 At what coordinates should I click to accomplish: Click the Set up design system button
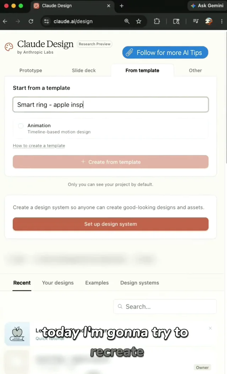111,224
